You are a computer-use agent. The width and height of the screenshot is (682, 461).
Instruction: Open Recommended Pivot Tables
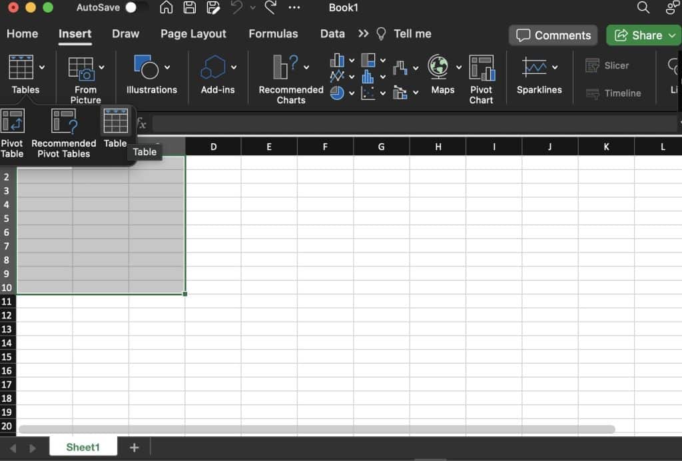click(x=63, y=127)
